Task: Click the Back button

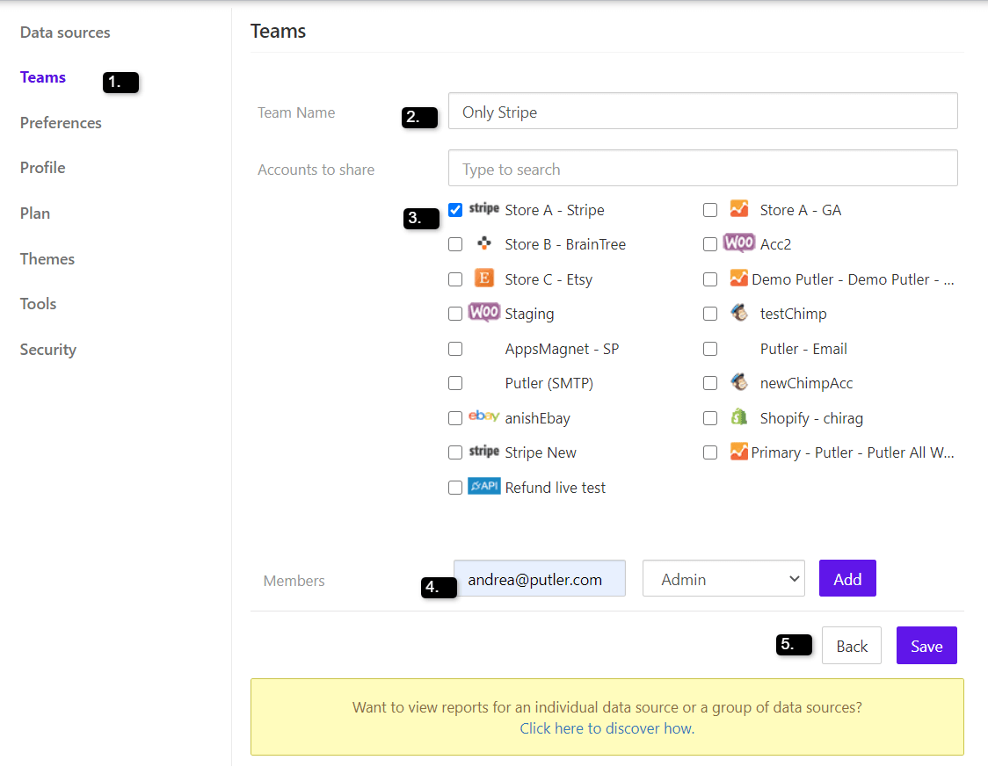Action: 851,646
